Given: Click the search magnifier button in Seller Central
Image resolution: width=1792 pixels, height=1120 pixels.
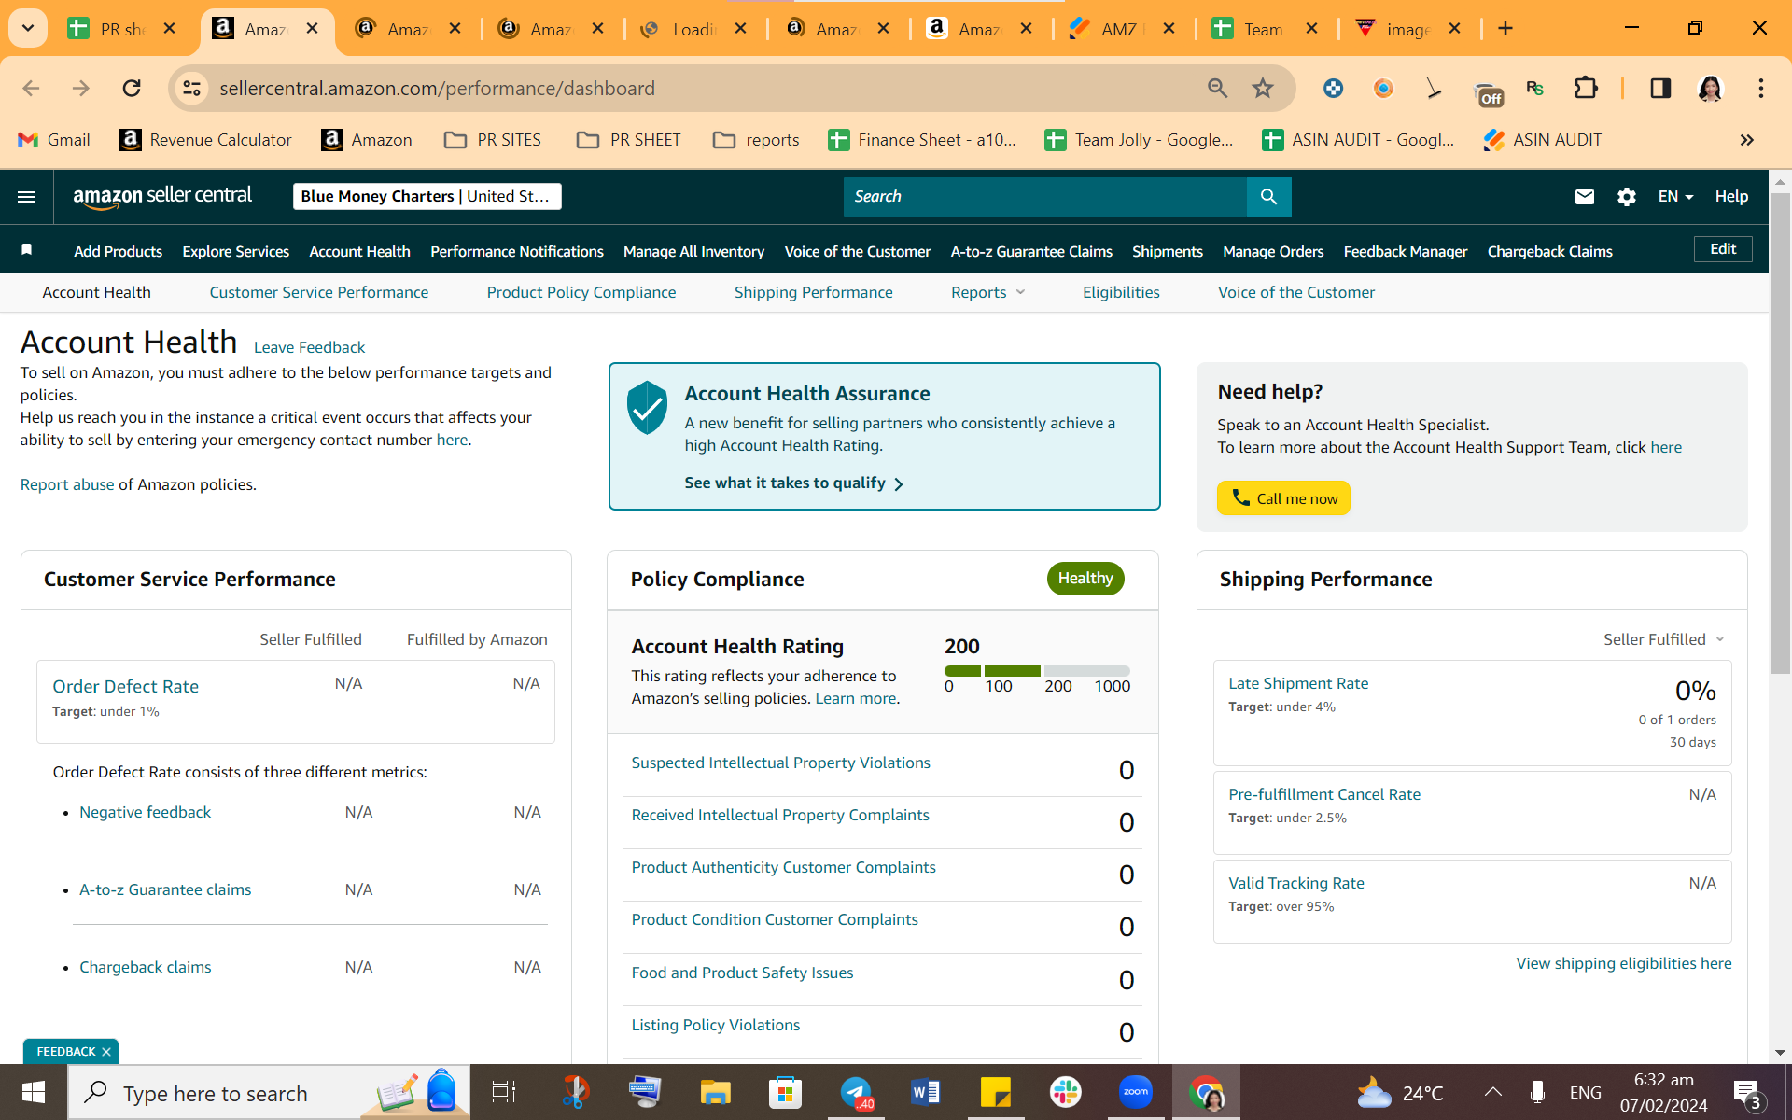Looking at the screenshot, I should (x=1268, y=196).
